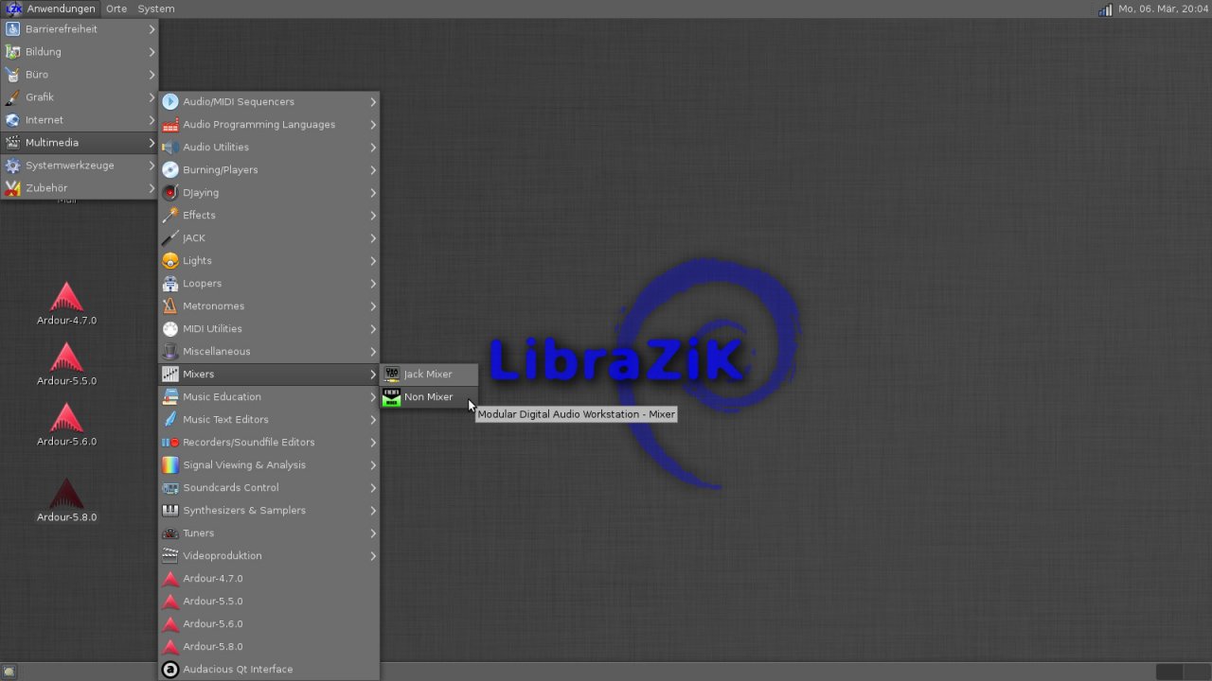Expand the MIDI Utilities submenu arrow

[373, 329]
